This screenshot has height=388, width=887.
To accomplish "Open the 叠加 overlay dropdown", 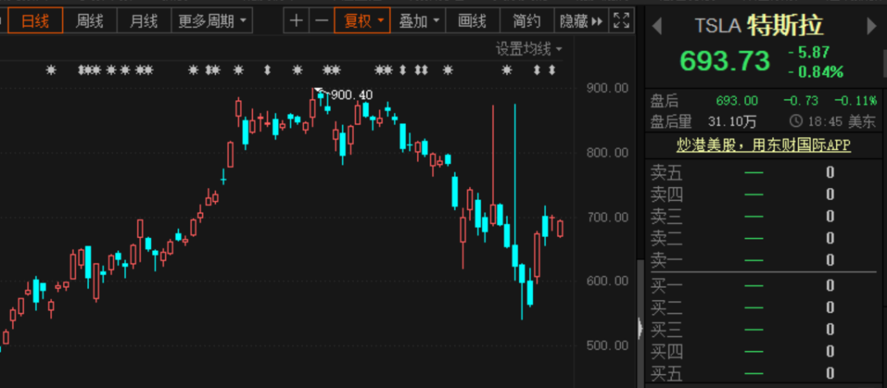I will (x=418, y=21).
